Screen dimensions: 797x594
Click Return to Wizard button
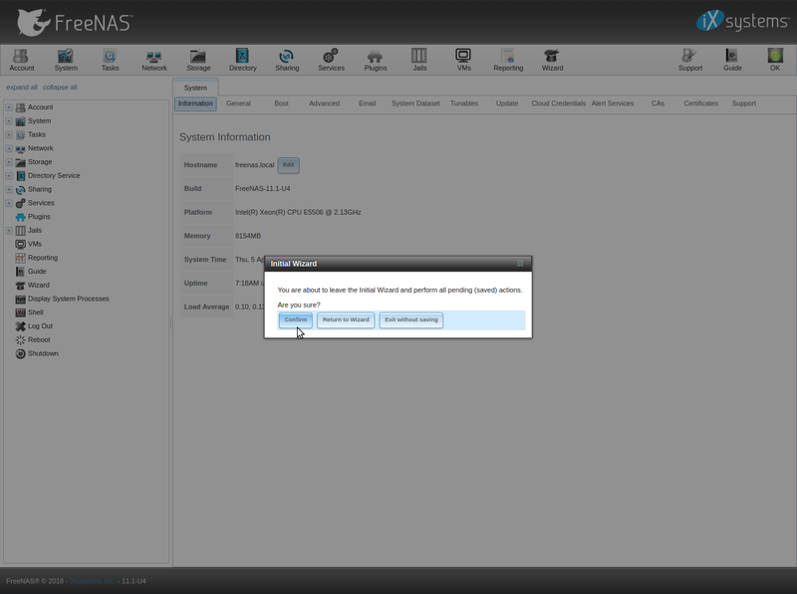(346, 319)
